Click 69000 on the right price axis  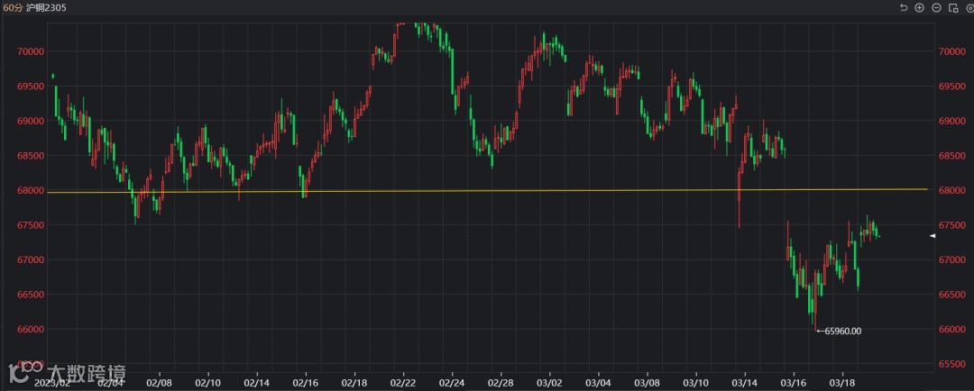(951, 121)
